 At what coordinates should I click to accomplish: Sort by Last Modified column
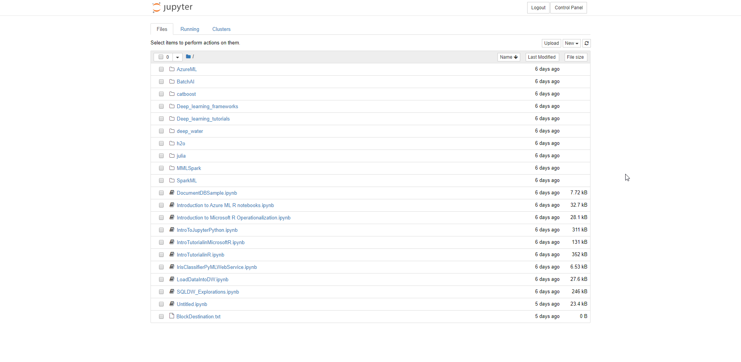542,57
